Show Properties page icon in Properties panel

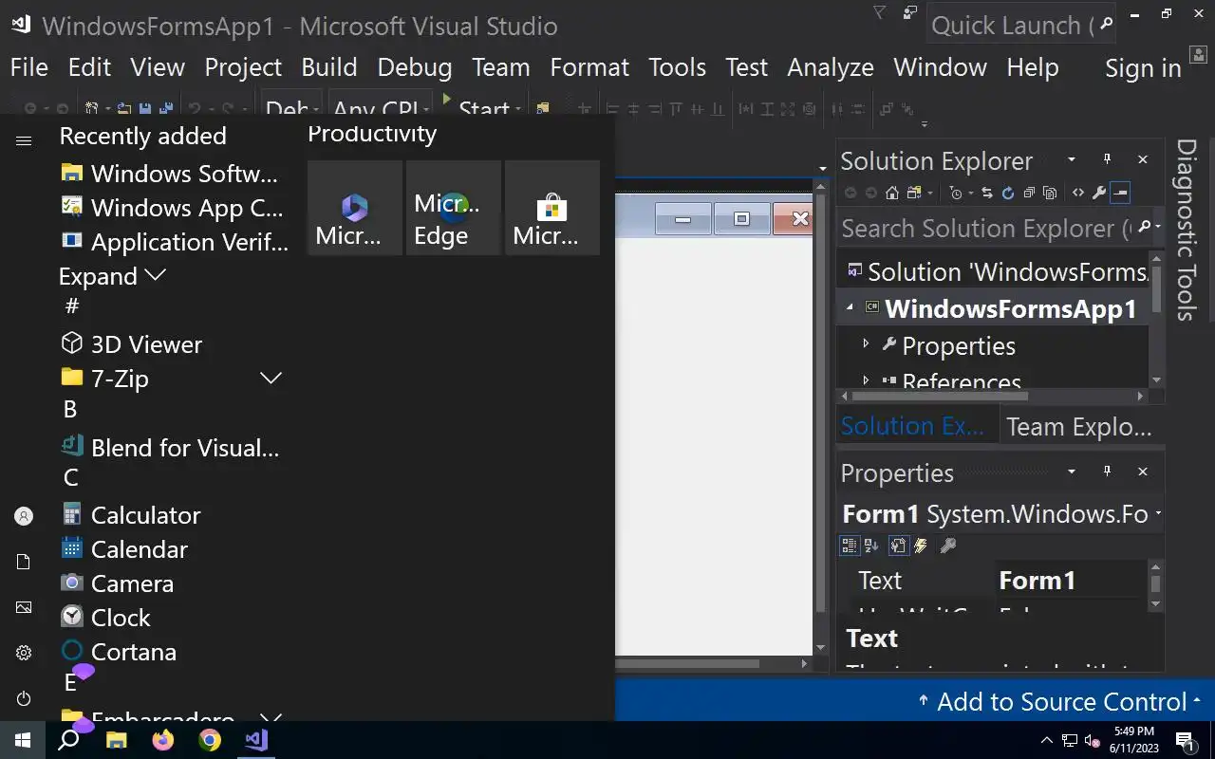tap(898, 546)
